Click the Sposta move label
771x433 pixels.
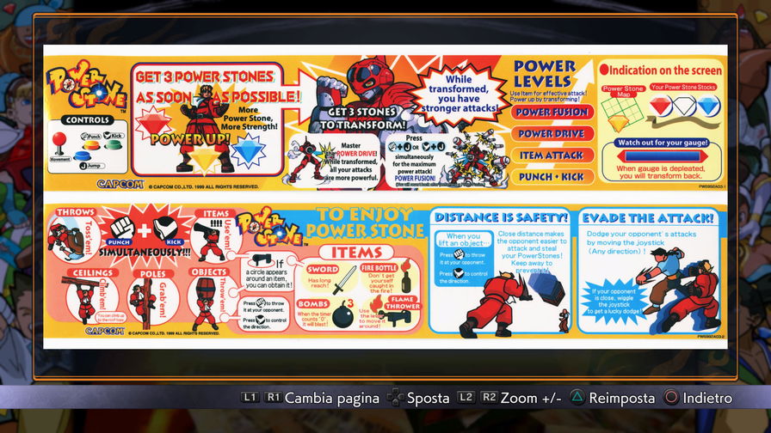[429, 398]
